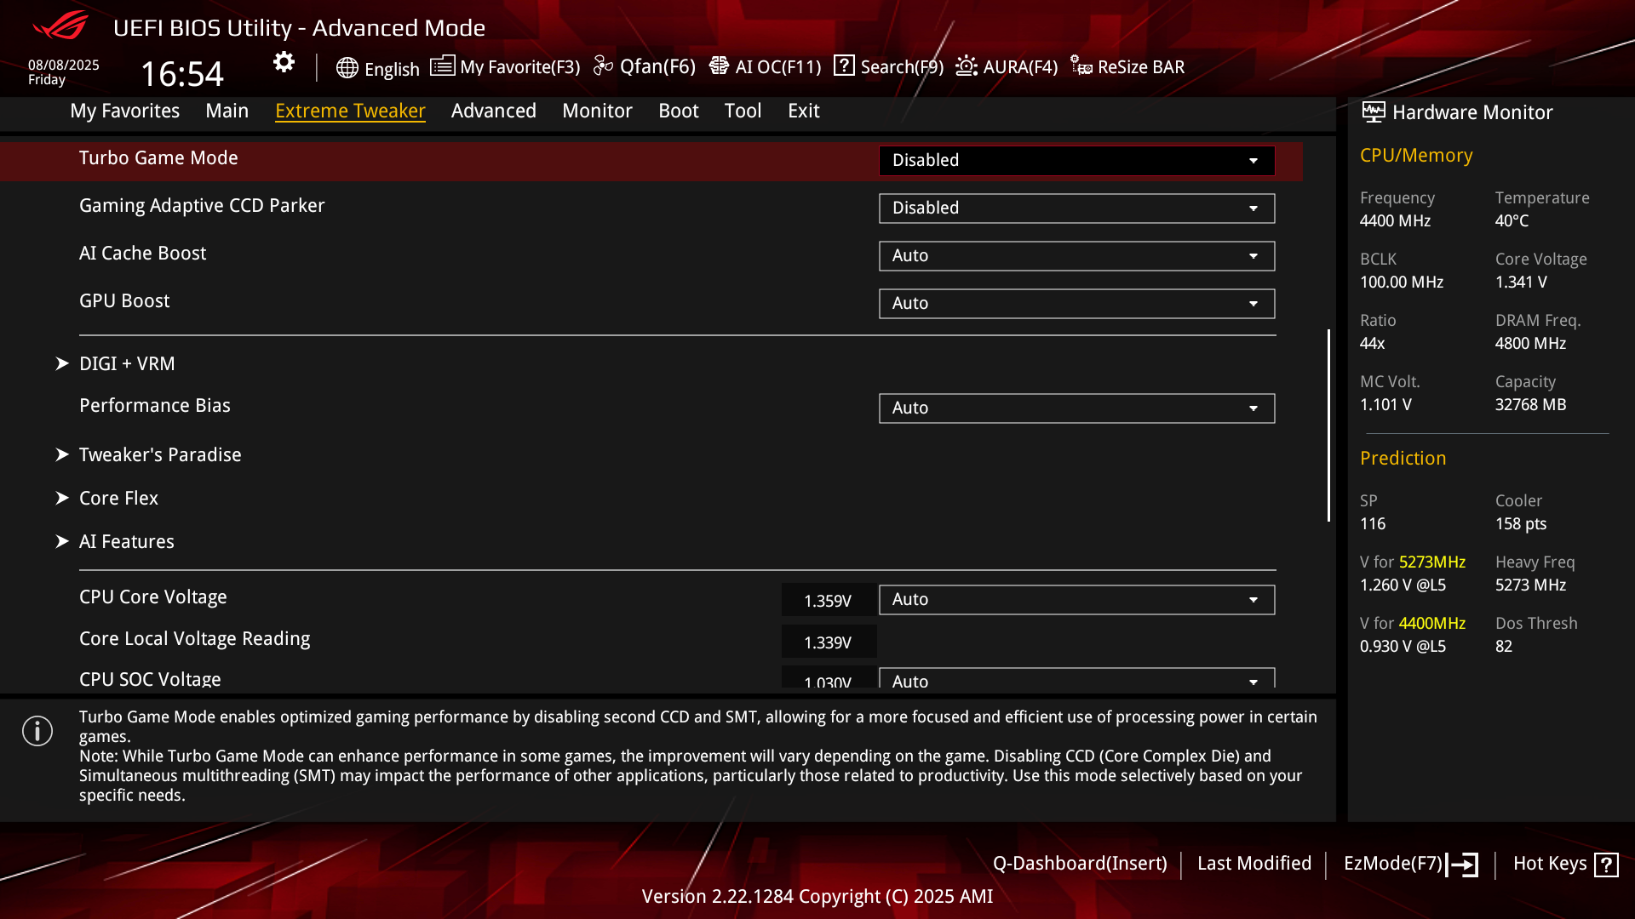Click the globe language icon
This screenshot has width=1635, height=919.
347,68
